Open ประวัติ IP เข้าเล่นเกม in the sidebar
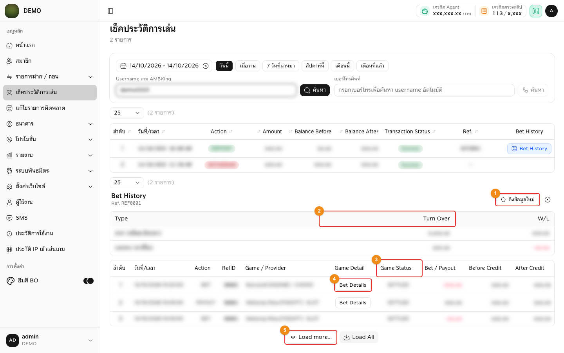 pyautogui.click(x=50, y=249)
